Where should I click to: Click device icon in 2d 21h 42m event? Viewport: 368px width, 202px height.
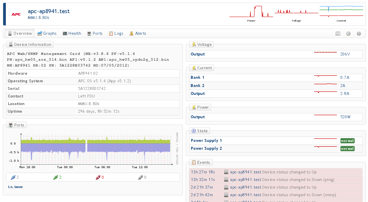(226, 195)
